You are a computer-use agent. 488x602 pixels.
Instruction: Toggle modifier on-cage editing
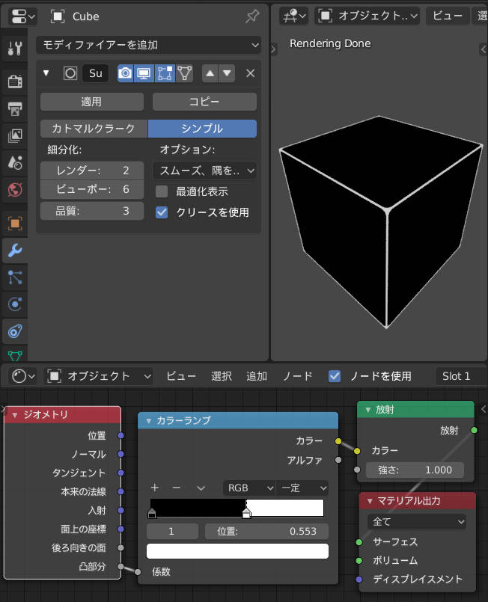(184, 73)
